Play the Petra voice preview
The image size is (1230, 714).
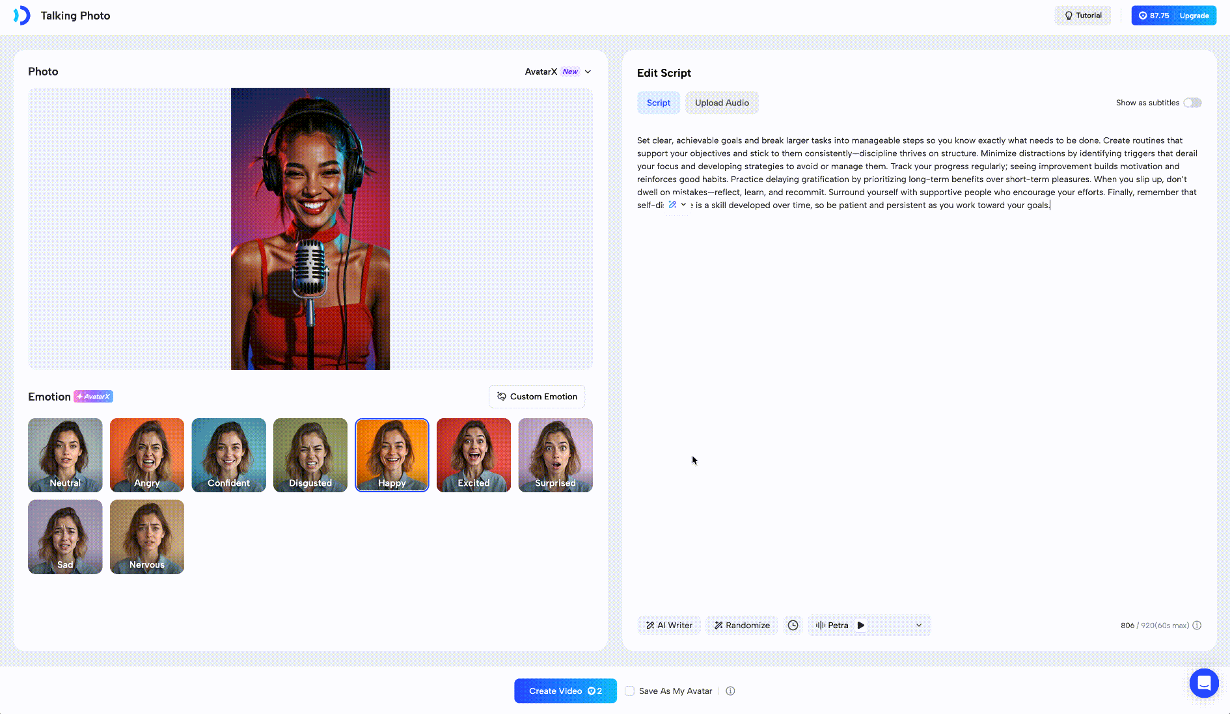pyautogui.click(x=861, y=625)
